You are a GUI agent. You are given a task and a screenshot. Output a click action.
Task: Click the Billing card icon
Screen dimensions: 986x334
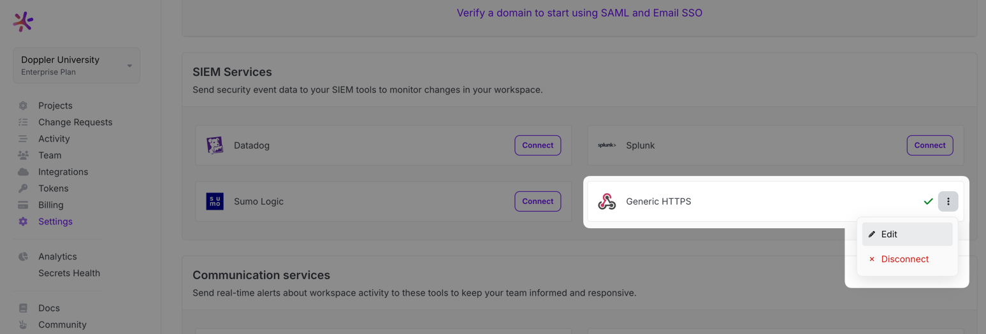pos(23,205)
